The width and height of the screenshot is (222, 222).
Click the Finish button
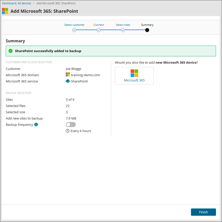coord(203,212)
